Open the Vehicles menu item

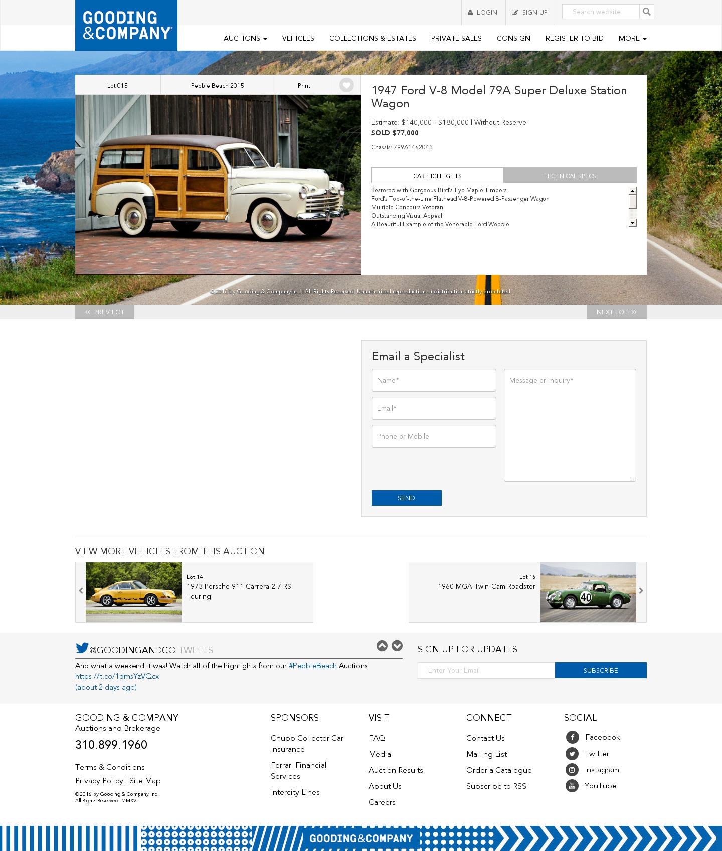(298, 38)
